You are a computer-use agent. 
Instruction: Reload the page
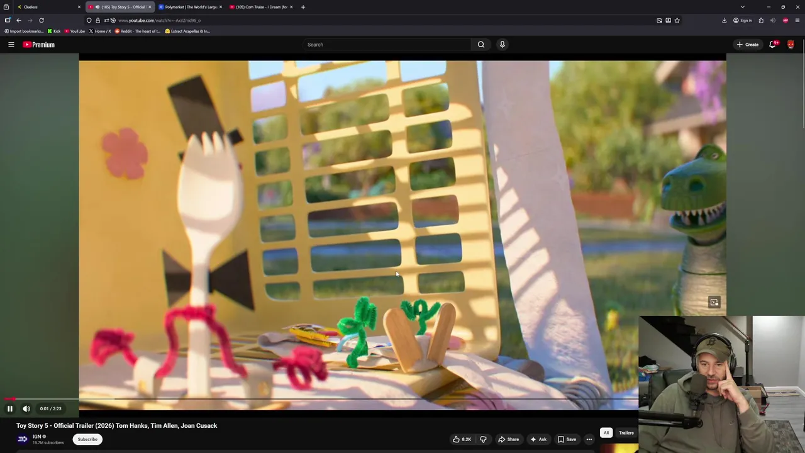click(42, 20)
